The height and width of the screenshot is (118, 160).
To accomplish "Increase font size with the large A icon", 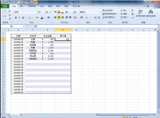I will pyautogui.click(x=47, y=12).
